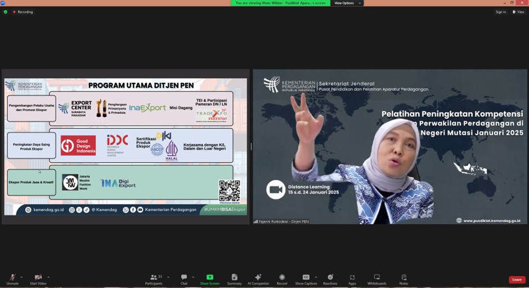Click the Good Design Indonesia logo on slide
This screenshot has height=288, width=529.
tap(78, 145)
